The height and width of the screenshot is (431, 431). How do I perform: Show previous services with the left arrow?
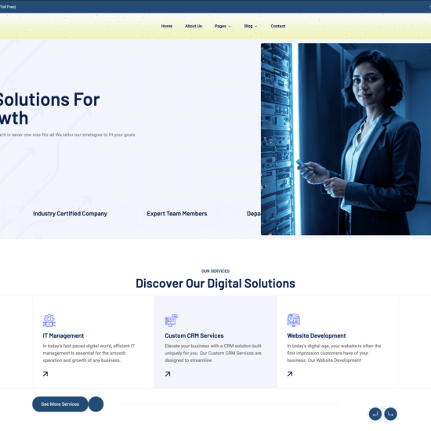pos(375,414)
